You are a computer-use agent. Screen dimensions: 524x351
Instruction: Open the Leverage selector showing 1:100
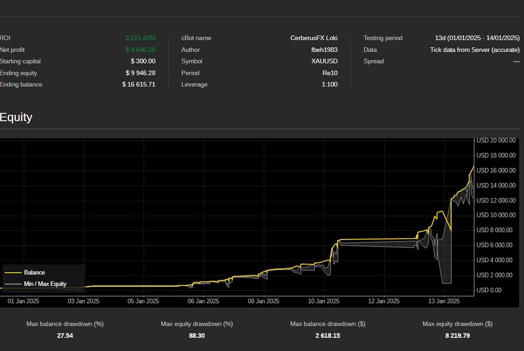(331, 84)
